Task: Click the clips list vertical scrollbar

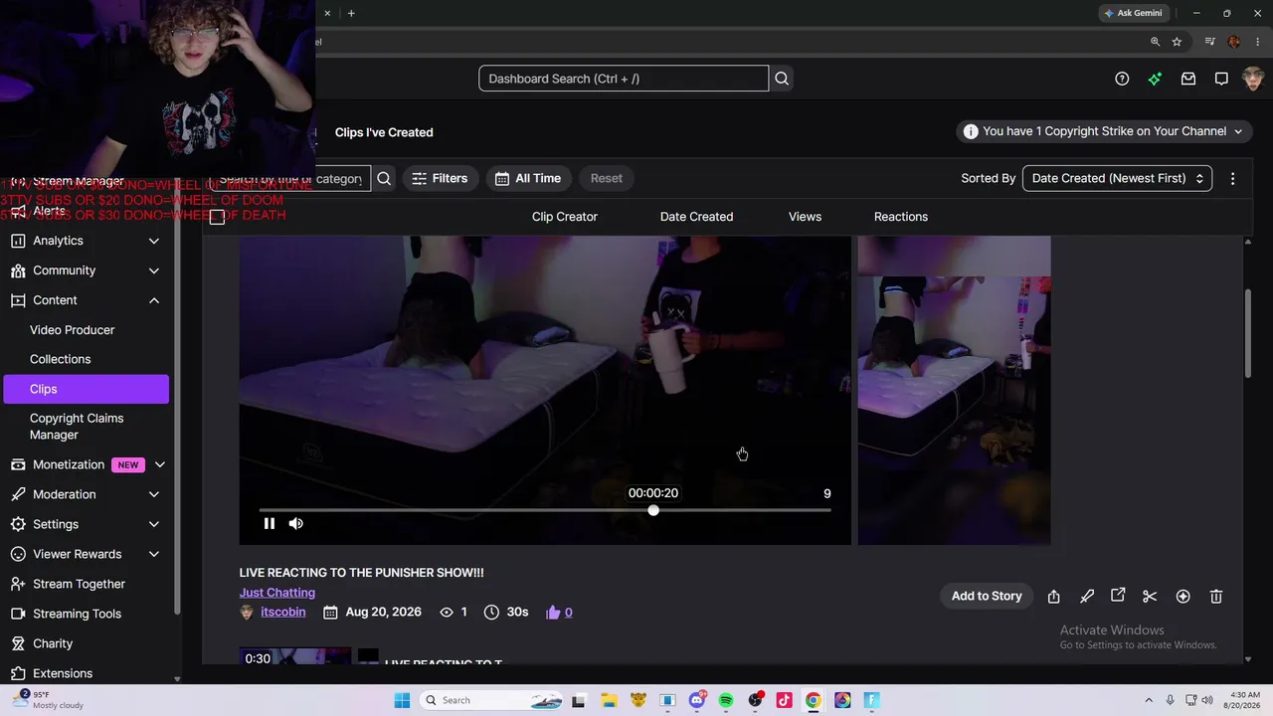Action: 1248,333
